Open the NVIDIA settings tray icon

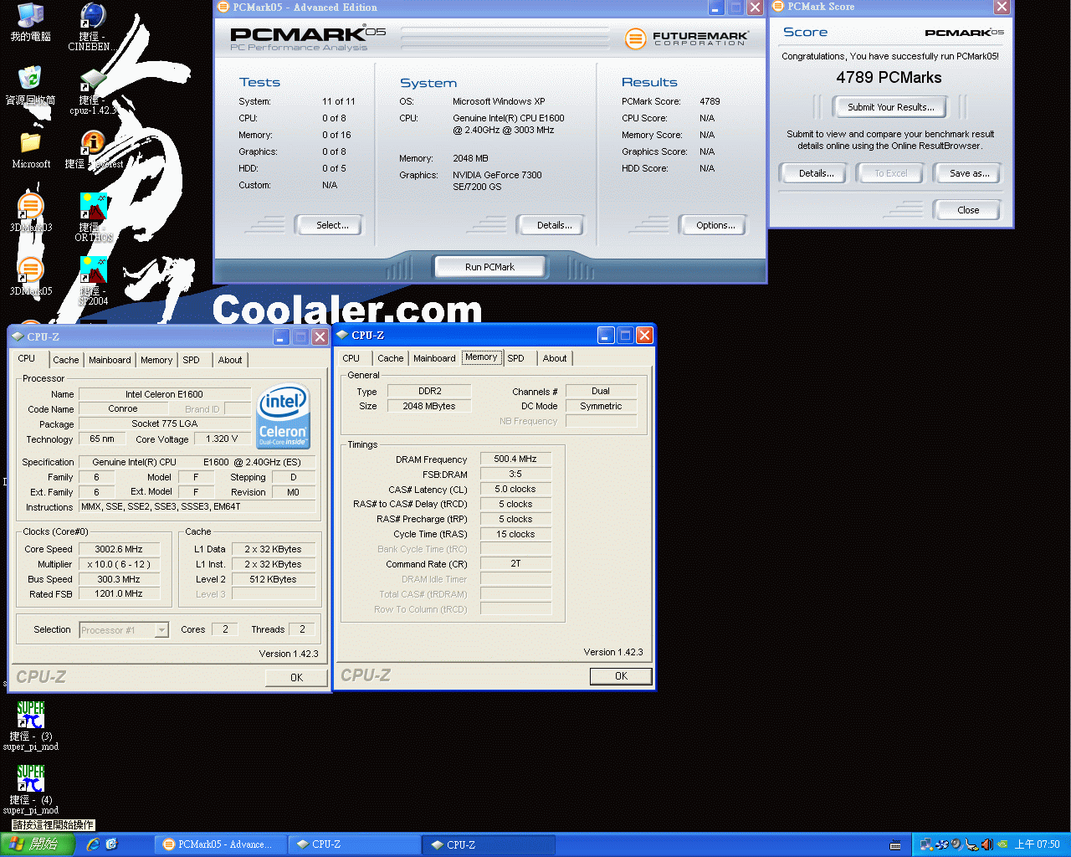coord(1002,844)
